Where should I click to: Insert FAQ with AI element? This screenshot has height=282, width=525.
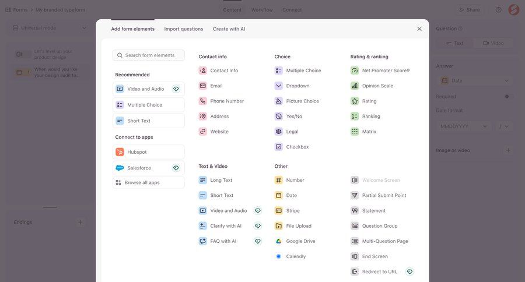click(218, 241)
